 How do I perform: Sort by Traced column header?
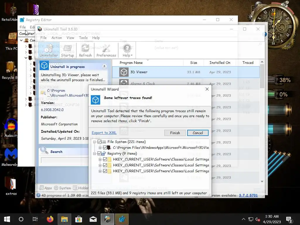[248, 63]
